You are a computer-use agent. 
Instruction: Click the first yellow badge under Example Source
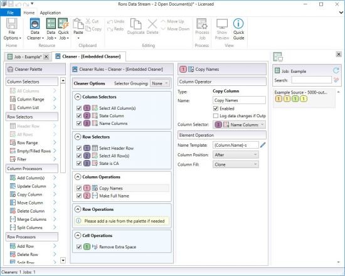(x=279, y=98)
